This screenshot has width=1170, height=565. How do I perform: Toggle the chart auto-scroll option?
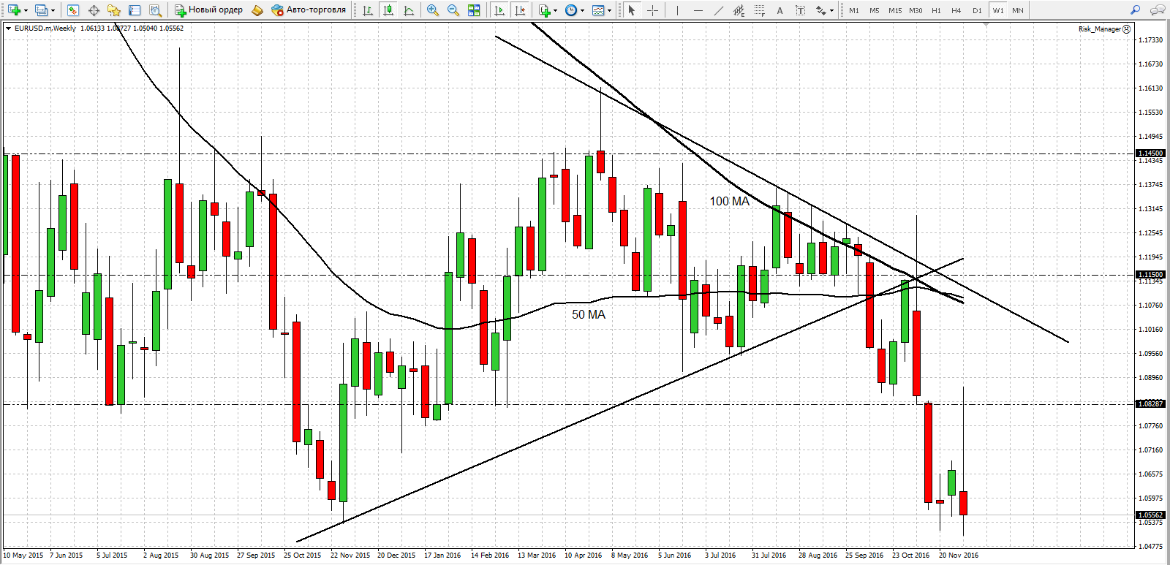coord(499,10)
